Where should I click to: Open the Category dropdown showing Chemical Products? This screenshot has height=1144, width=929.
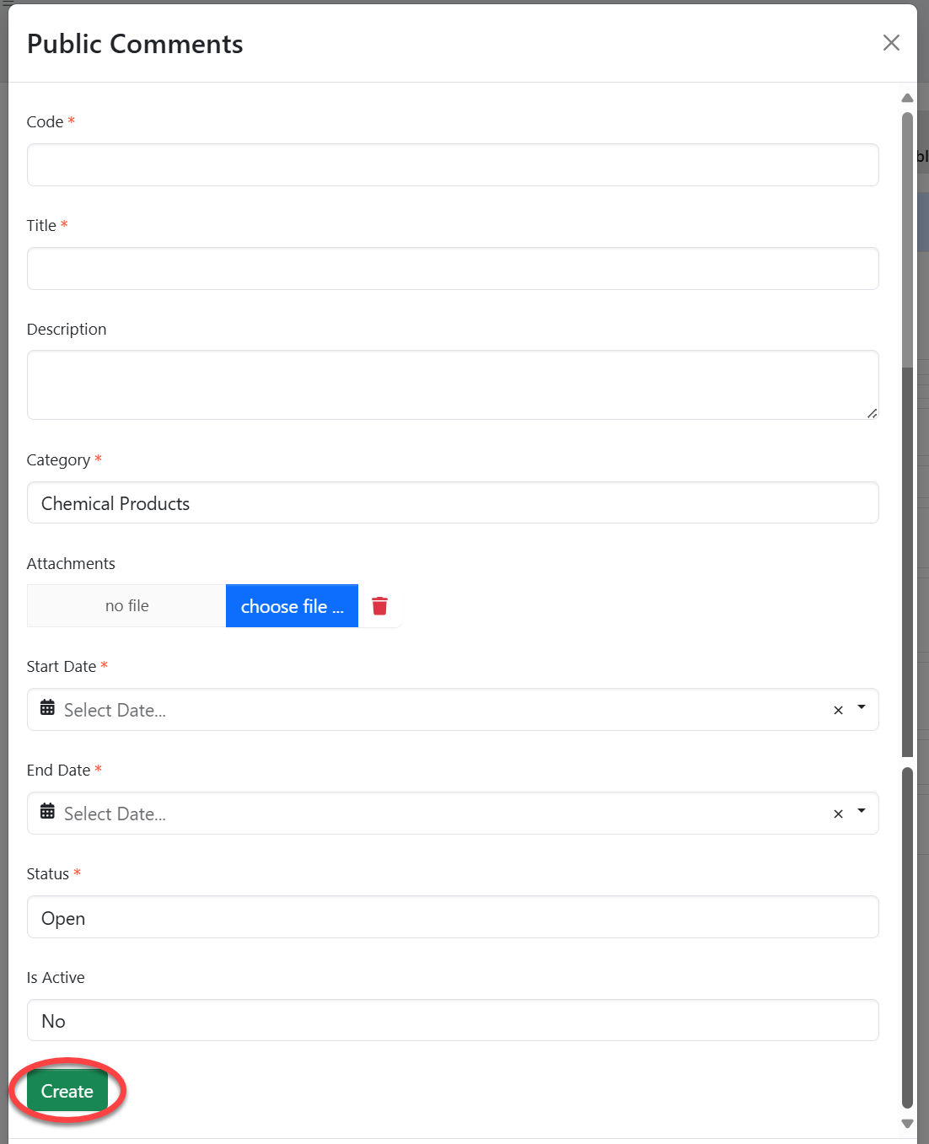pyautogui.click(x=453, y=503)
